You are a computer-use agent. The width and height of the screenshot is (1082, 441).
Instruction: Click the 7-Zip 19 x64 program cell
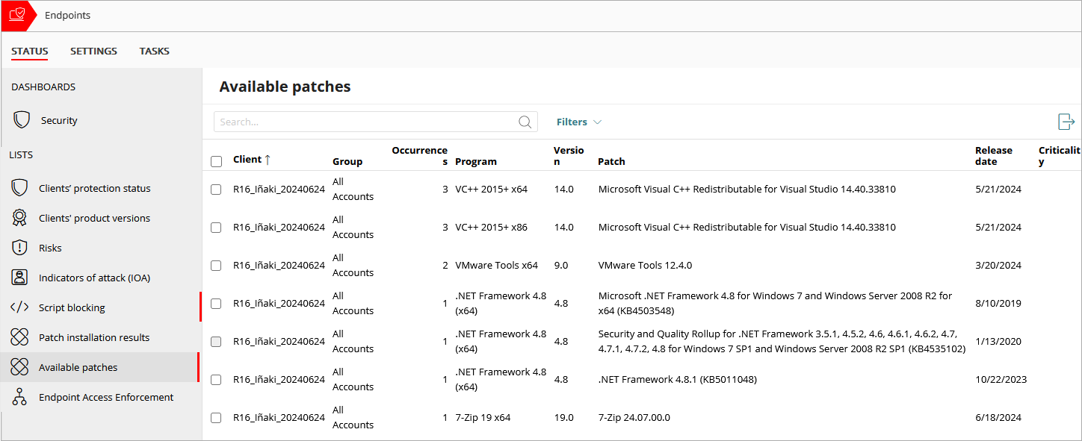[x=483, y=417]
